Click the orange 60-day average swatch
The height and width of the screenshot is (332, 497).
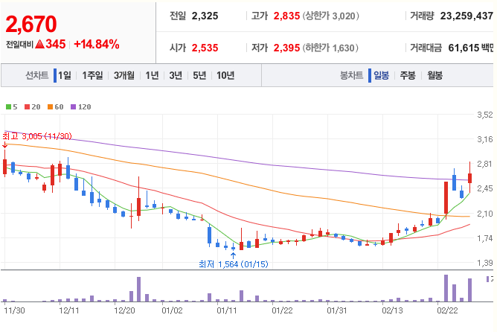(50, 107)
